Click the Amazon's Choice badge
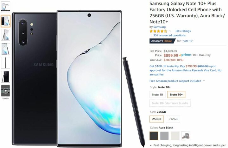The height and width of the screenshot is (148, 228). coord(162,41)
